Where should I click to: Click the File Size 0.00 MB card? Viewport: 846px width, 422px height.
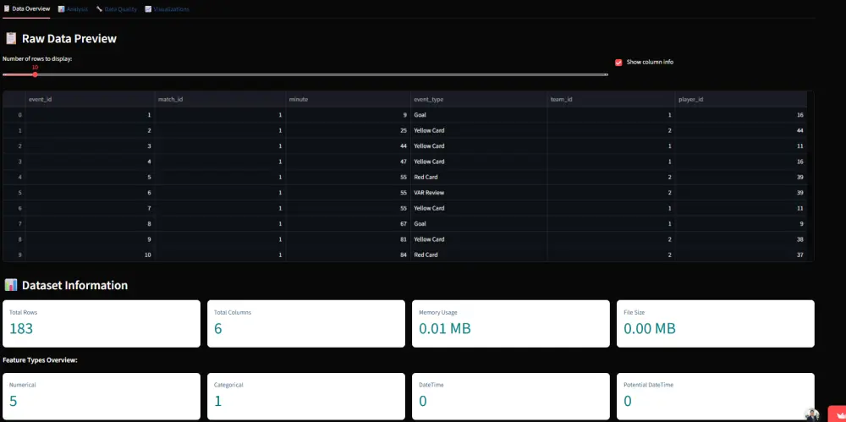[x=716, y=324]
